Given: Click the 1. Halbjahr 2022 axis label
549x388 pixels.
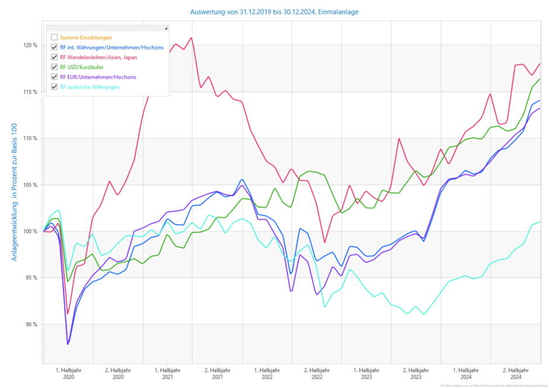Looking at the screenshot, I should [x=267, y=373].
